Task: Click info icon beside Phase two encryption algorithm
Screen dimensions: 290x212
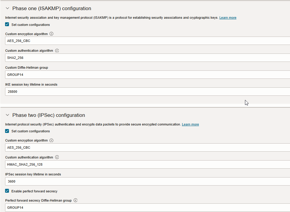Action: pyautogui.click(x=51, y=140)
